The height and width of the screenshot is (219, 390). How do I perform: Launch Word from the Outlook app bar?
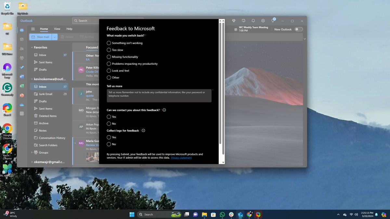coord(22,77)
